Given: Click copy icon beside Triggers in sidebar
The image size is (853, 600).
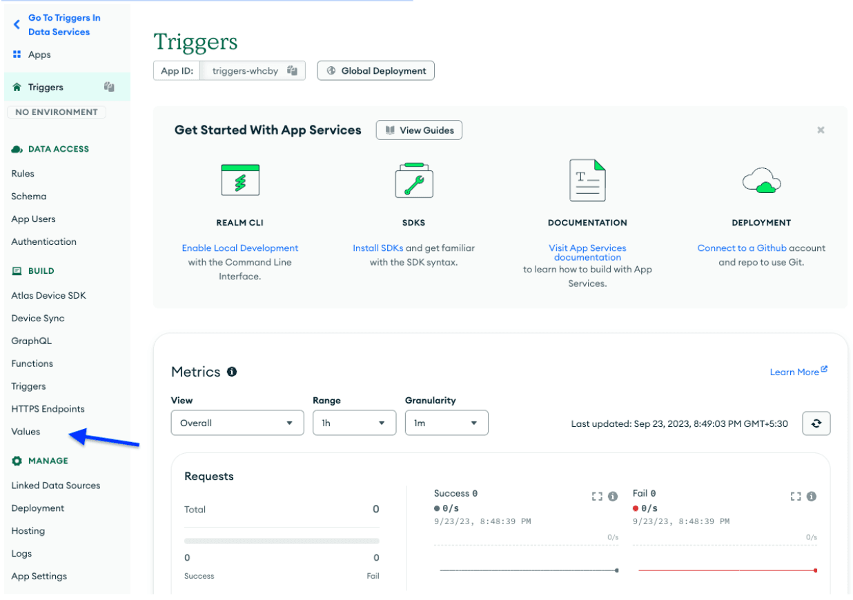Looking at the screenshot, I should point(109,87).
